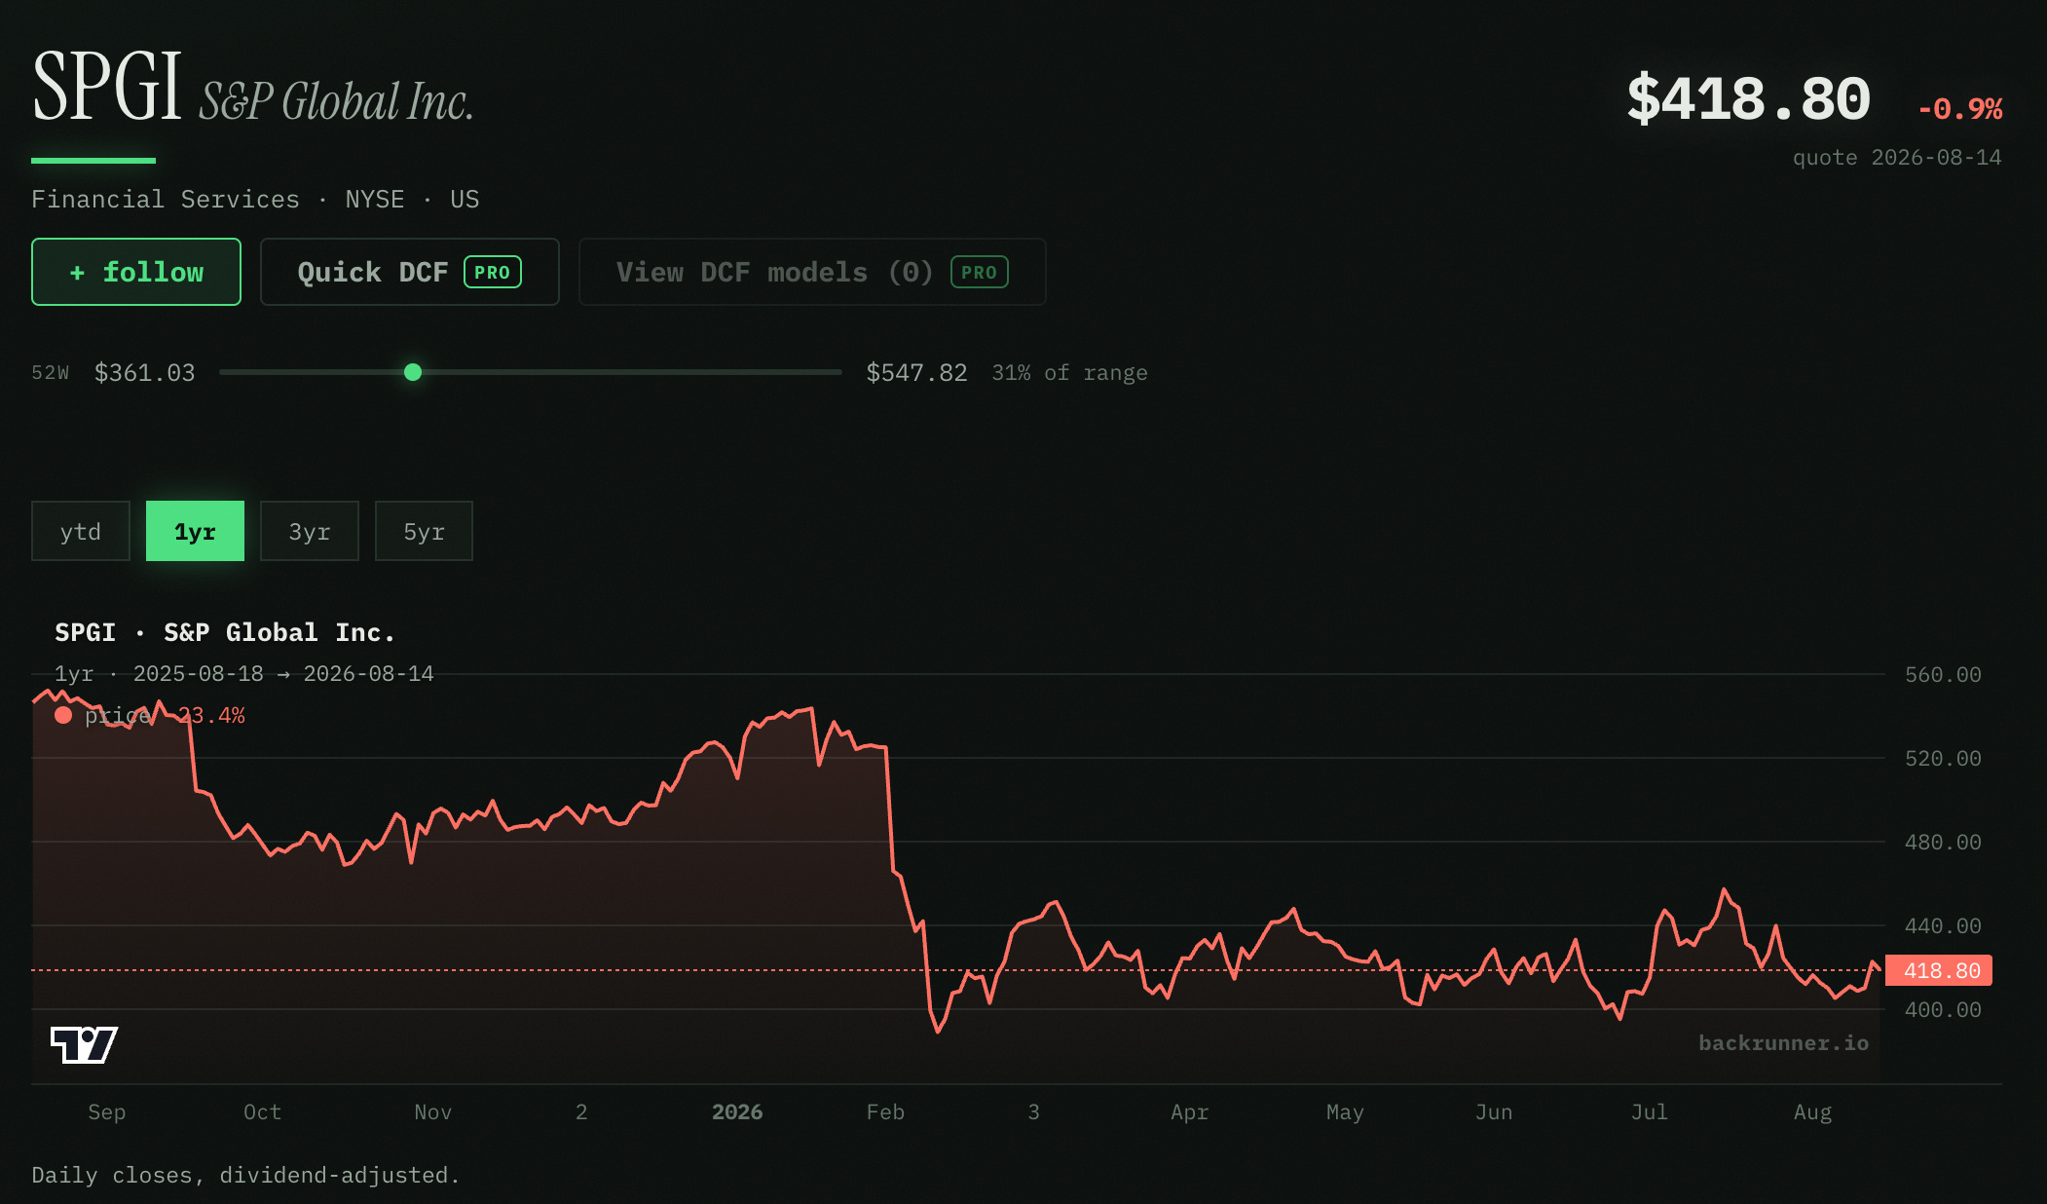Switch chart range to ytd
This screenshot has width=2047, height=1204.
pos(81,531)
